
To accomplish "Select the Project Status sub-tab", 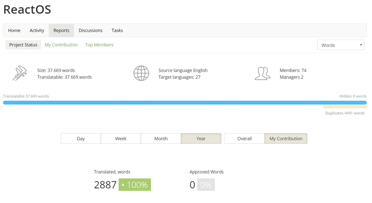I will tap(23, 45).
